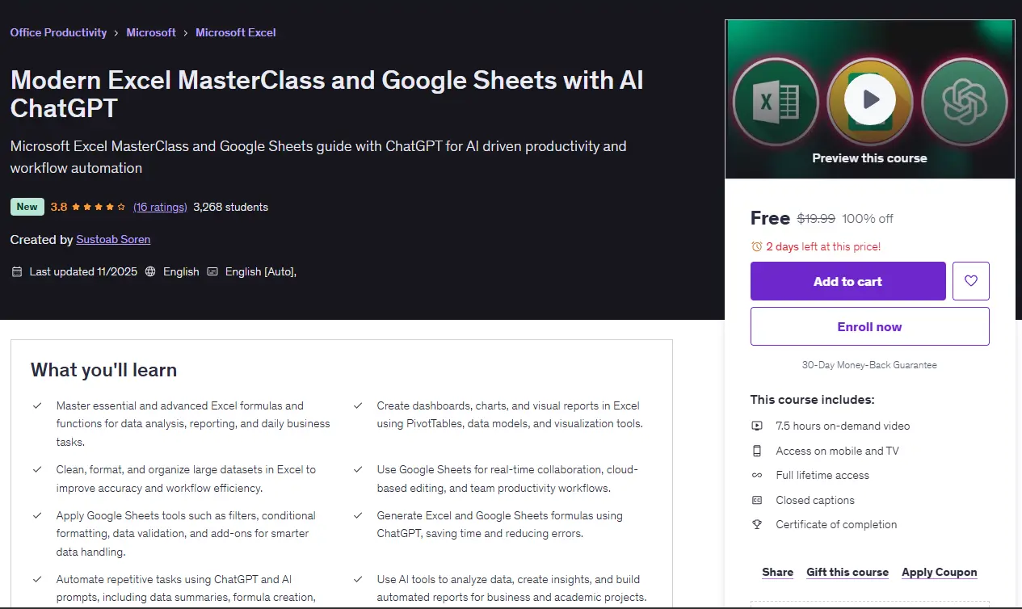Open the 16 ratings link
The image size is (1022, 609).
[160, 207]
